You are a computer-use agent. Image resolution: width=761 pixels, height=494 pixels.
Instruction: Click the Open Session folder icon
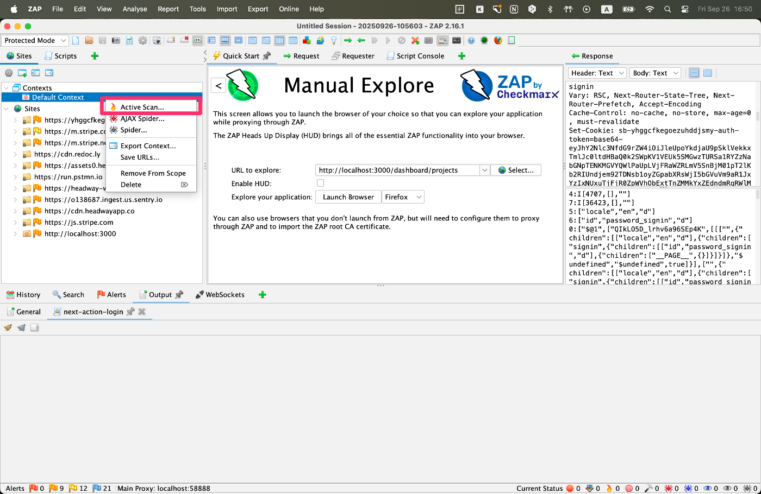tap(89, 40)
